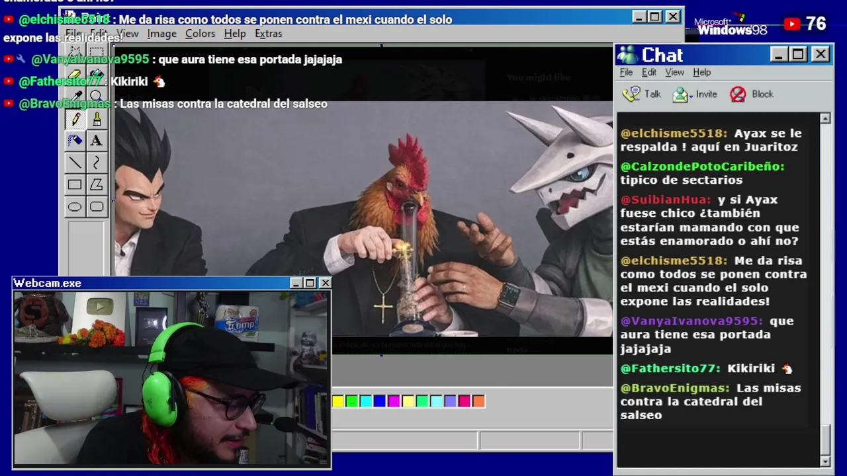The width and height of the screenshot is (847, 476).
Task: Select the Pencil tool in Paint
Action: coord(75,120)
